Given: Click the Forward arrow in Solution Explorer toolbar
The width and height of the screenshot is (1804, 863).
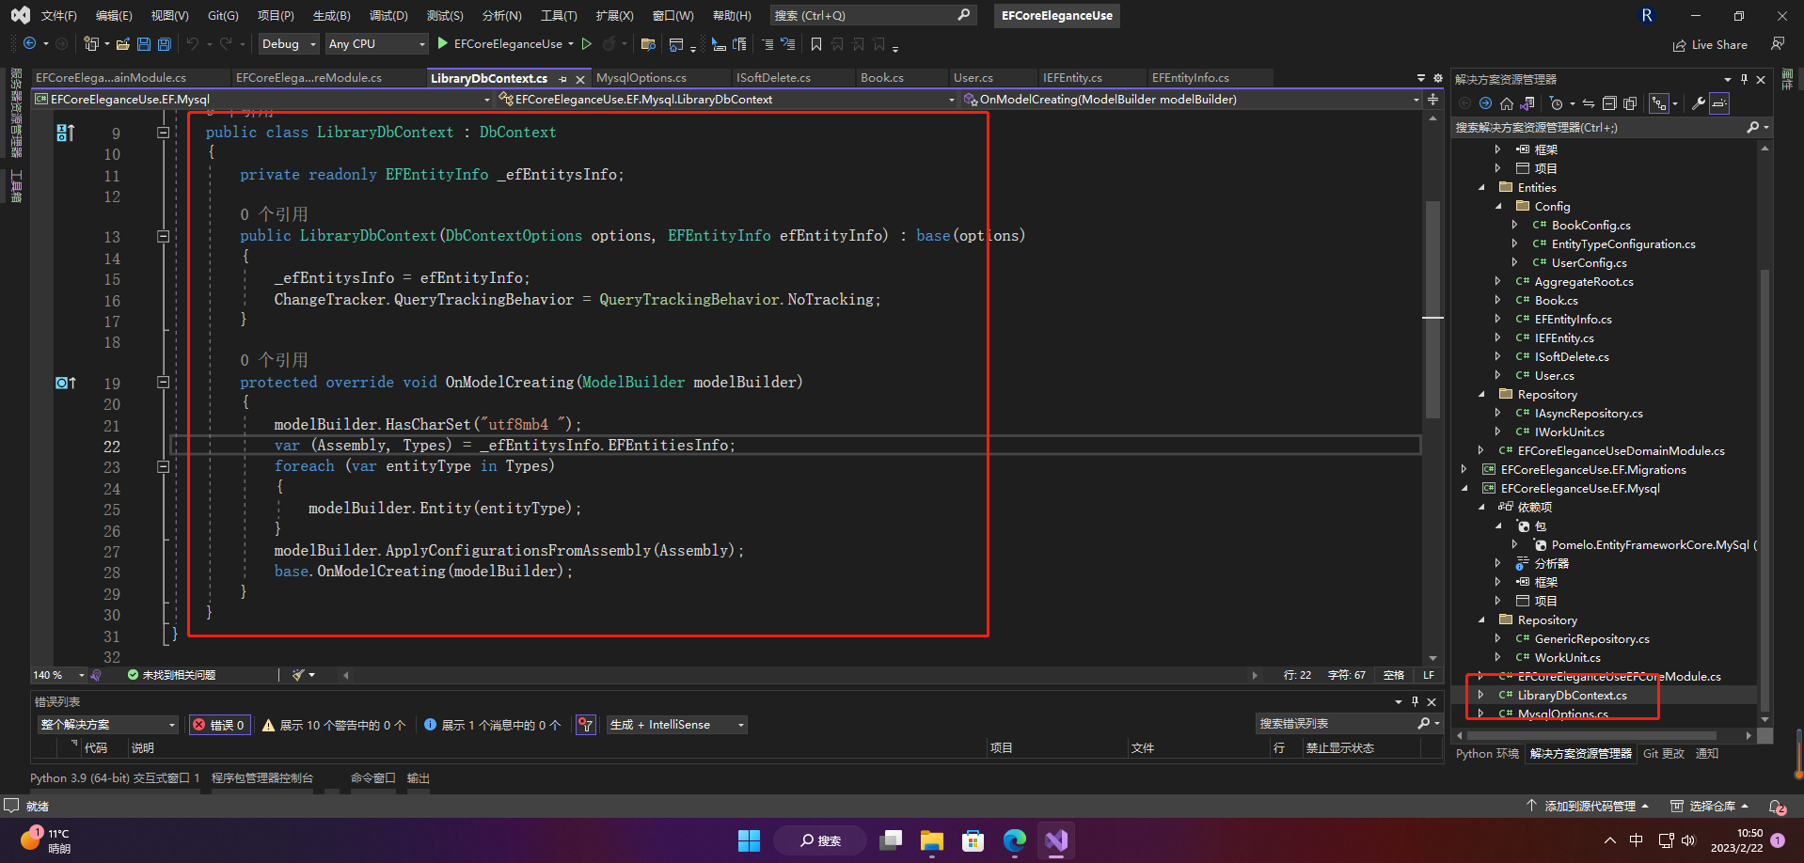Looking at the screenshot, I should (x=1485, y=103).
